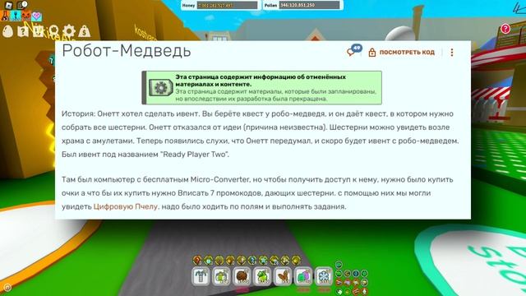Viewport: 526px width, 296px height.
Task: Use the green item between palm and coconut
Action: (x=221, y=276)
